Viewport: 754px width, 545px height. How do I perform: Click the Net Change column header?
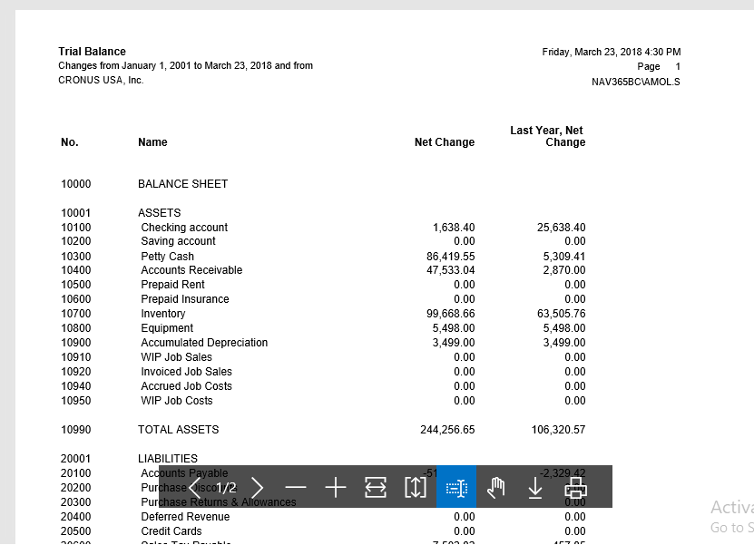[x=445, y=142]
